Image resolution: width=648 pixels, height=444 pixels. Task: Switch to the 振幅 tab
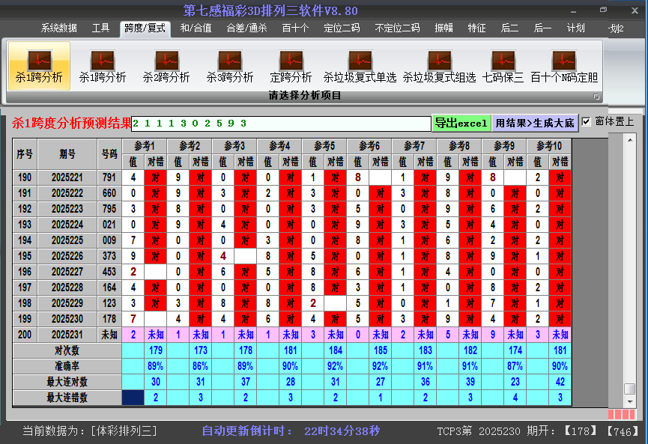(443, 28)
